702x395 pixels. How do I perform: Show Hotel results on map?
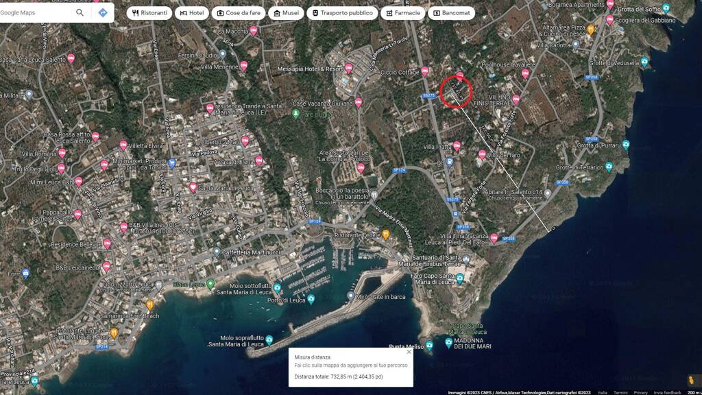pyautogui.click(x=191, y=13)
